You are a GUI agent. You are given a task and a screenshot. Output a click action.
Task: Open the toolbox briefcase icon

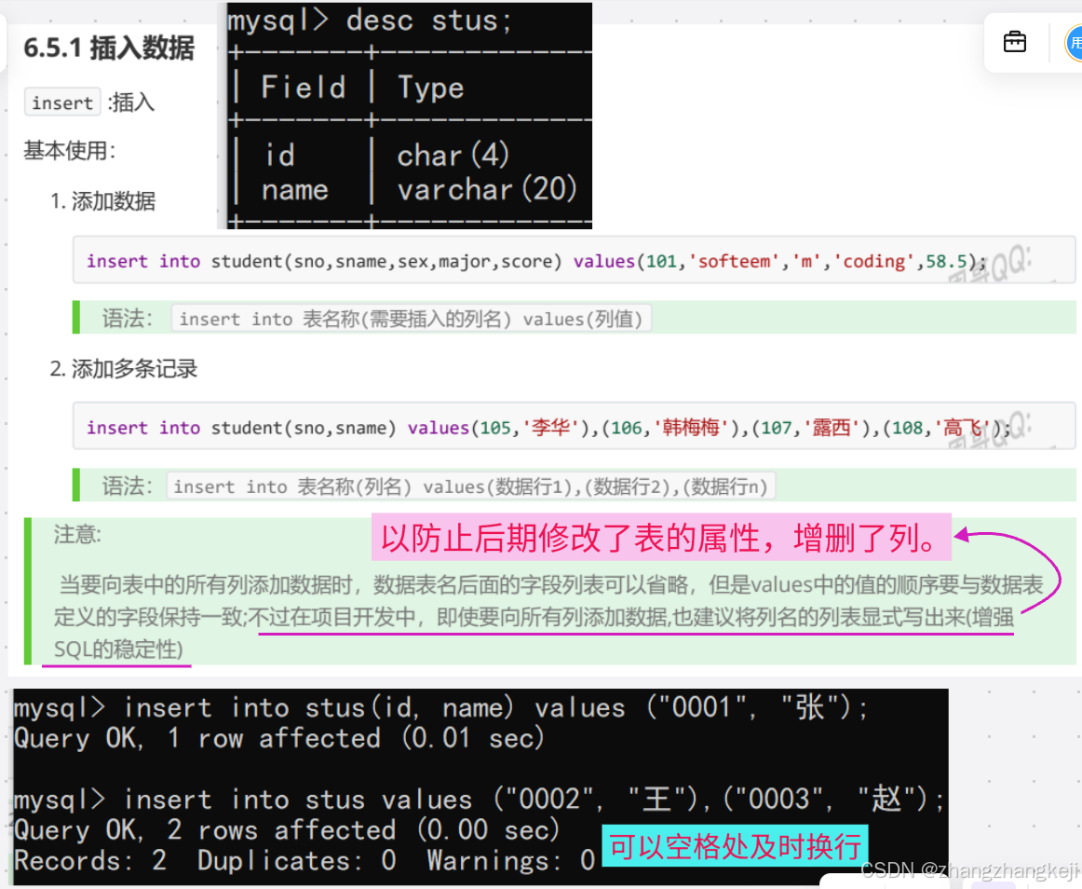pyautogui.click(x=1014, y=42)
